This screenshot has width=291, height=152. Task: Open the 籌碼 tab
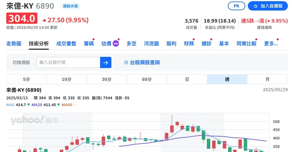click(x=89, y=43)
